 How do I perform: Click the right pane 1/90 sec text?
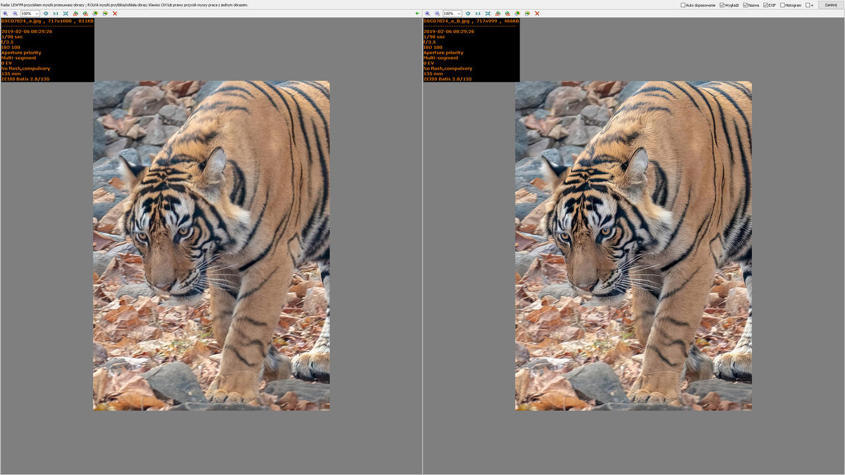click(x=434, y=37)
